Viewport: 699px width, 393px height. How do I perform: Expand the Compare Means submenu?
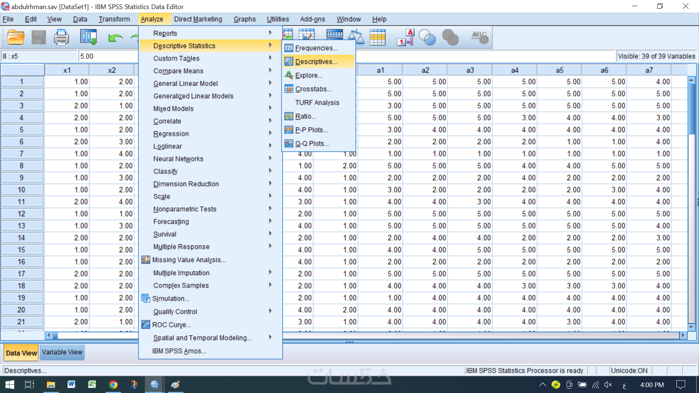pyautogui.click(x=178, y=71)
